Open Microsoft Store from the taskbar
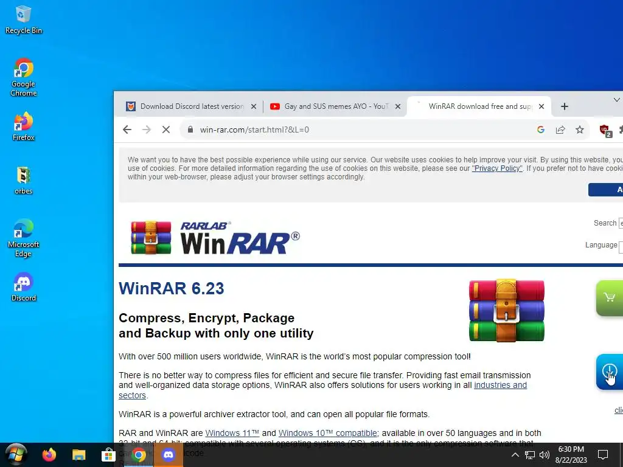Image resolution: width=623 pixels, height=467 pixels. point(108,455)
